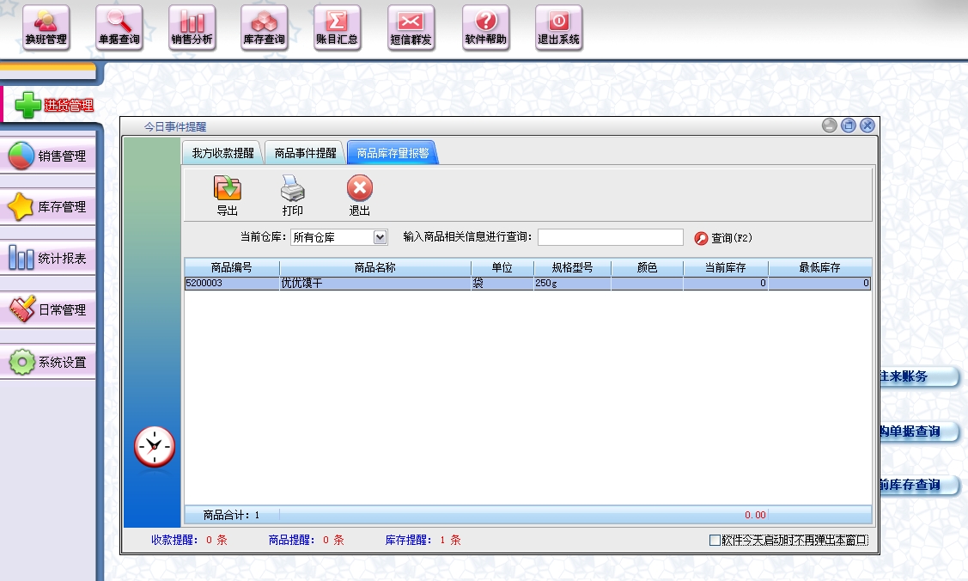
Task: Switch to 我方收款提醒 tab
Action: [x=222, y=154]
